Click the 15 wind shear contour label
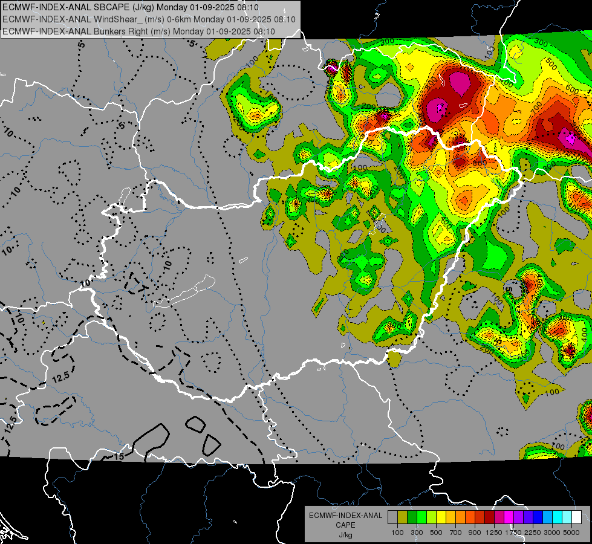This screenshot has width=592, height=544. (x=119, y=456)
